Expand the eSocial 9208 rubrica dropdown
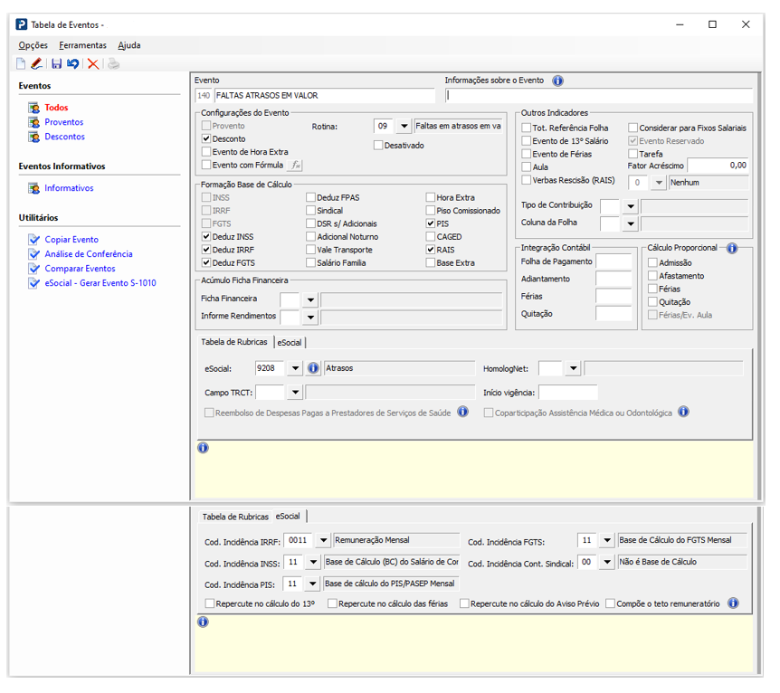 click(x=296, y=368)
